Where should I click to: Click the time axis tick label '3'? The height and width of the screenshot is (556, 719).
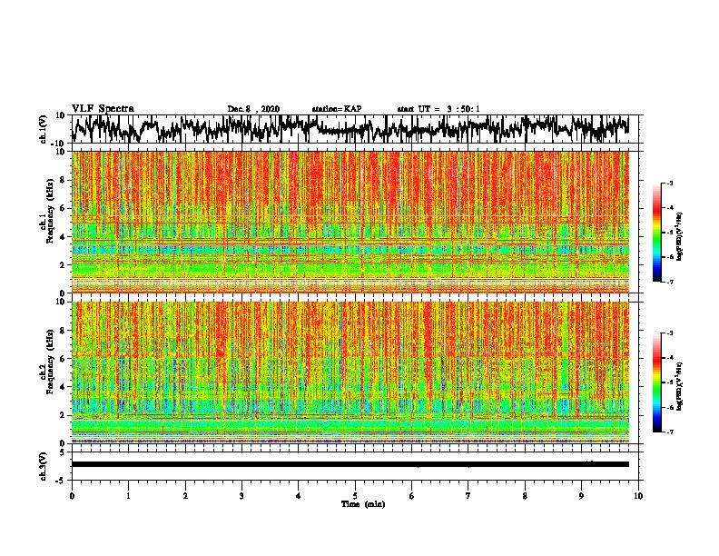[x=241, y=496]
